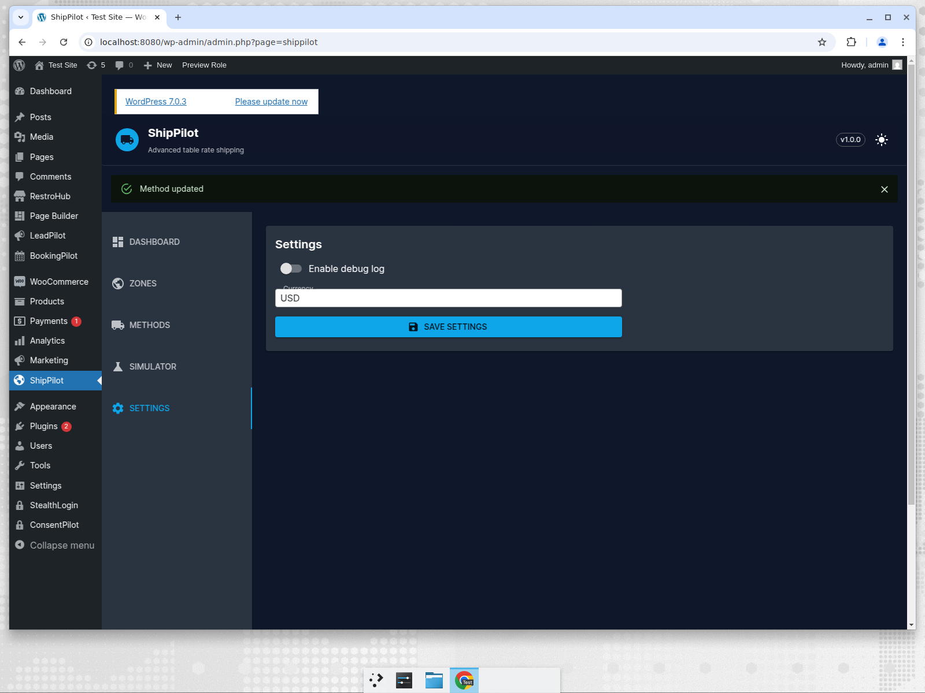
Task: Open the ConsentPilot menu item
Action: [x=55, y=525]
